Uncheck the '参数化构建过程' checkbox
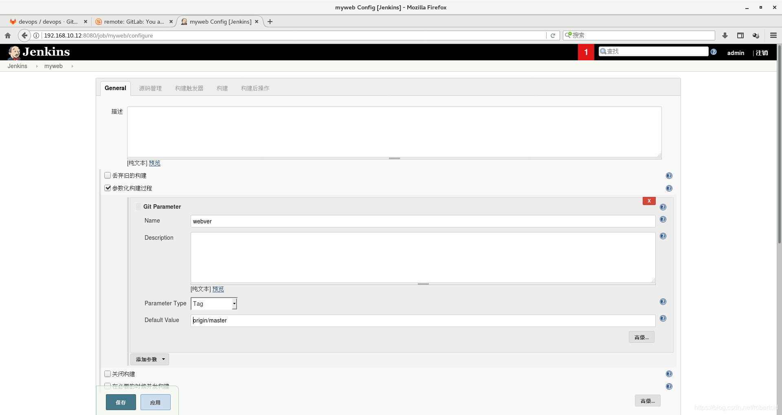This screenshot has width=782, height=415. pos(108,188)
